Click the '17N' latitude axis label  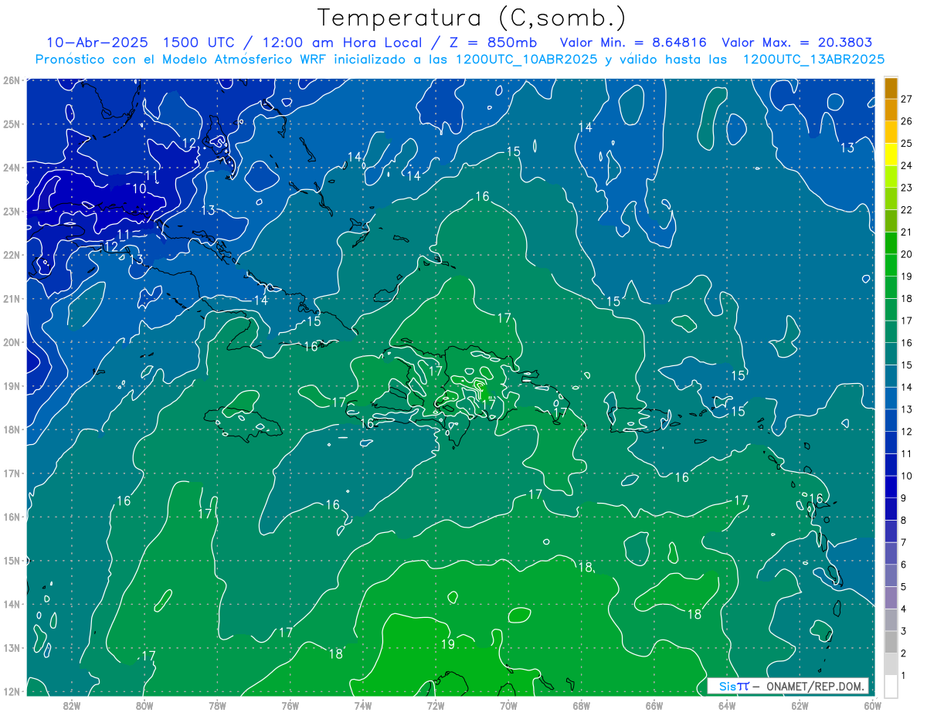tap(11, 473)
